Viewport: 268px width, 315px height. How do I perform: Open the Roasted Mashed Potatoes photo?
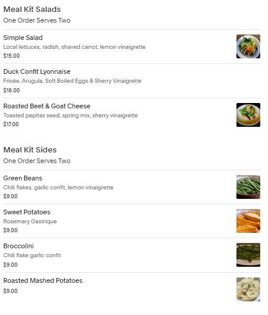pos(248,289)
